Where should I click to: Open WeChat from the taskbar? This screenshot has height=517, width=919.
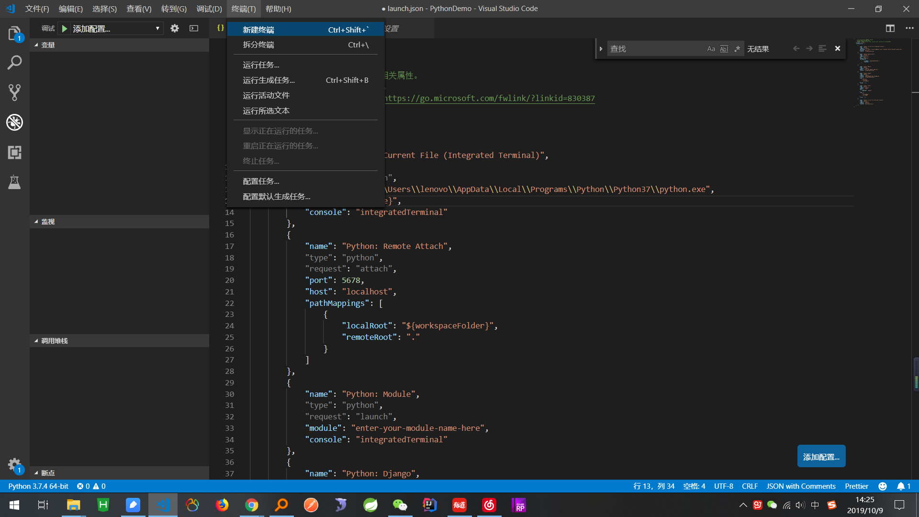tap(400, 505)
